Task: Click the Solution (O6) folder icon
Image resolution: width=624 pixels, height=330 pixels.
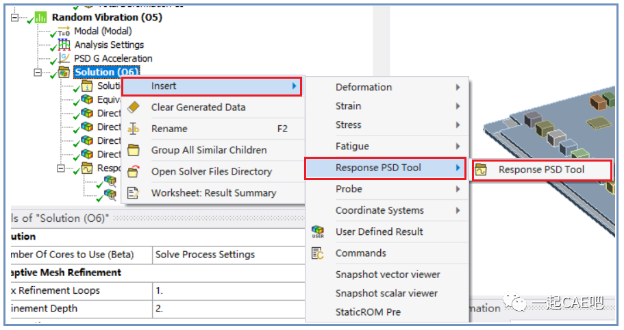Action: 64,72
